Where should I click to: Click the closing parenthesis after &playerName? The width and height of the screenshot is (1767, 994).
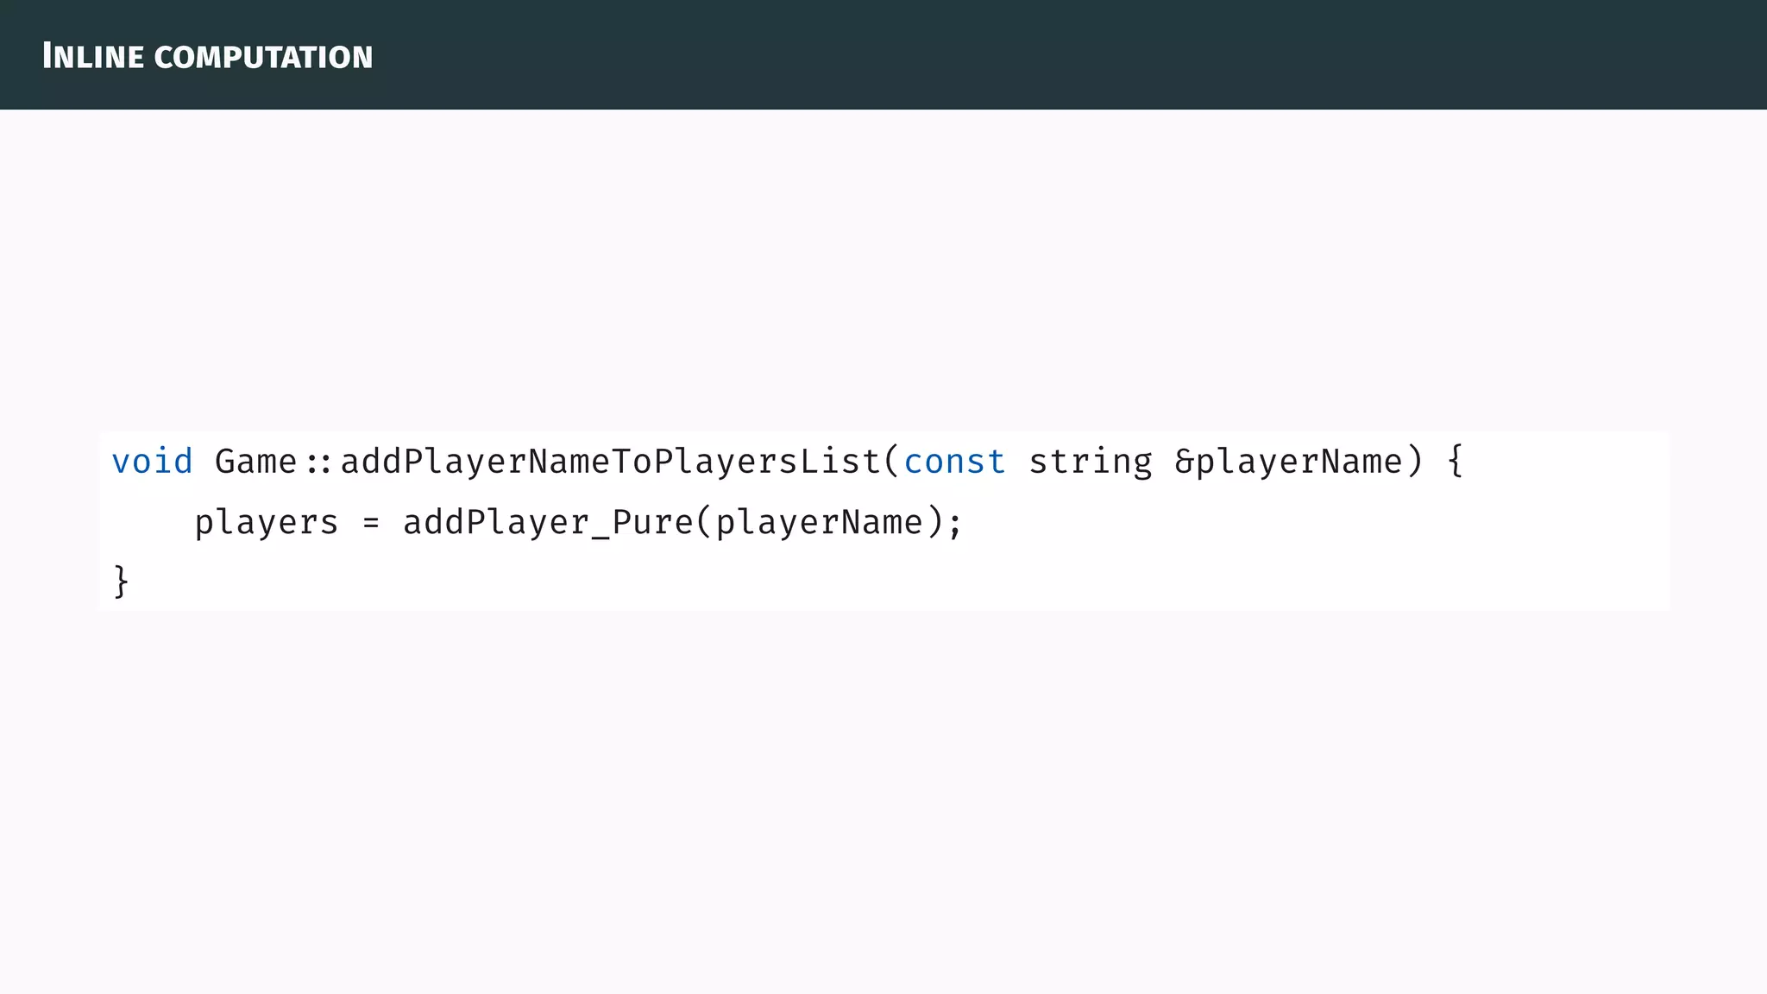(x=1414, y=461)
